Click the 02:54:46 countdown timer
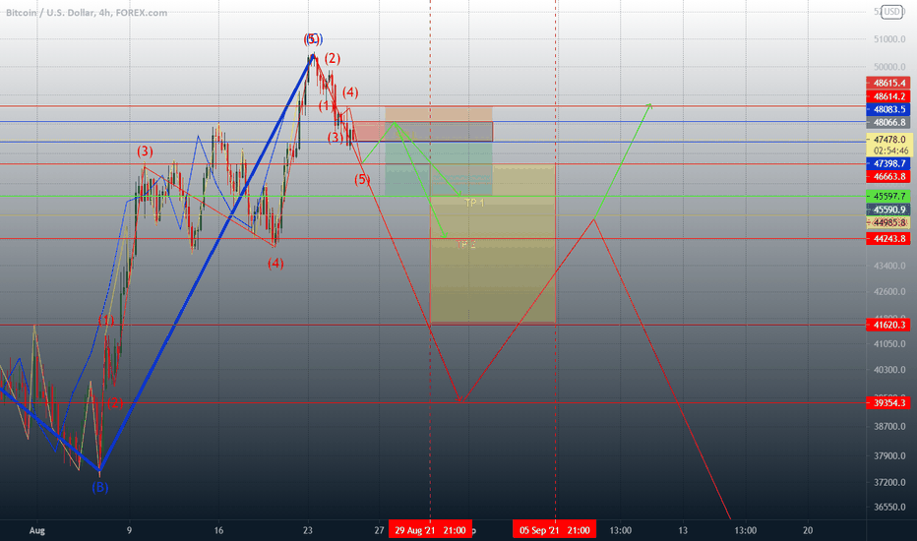The height and width of the screenshot is (541, 917). (890, 150)
